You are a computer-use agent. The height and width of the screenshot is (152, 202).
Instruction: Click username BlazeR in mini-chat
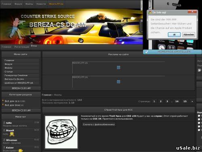pos(10,131)
